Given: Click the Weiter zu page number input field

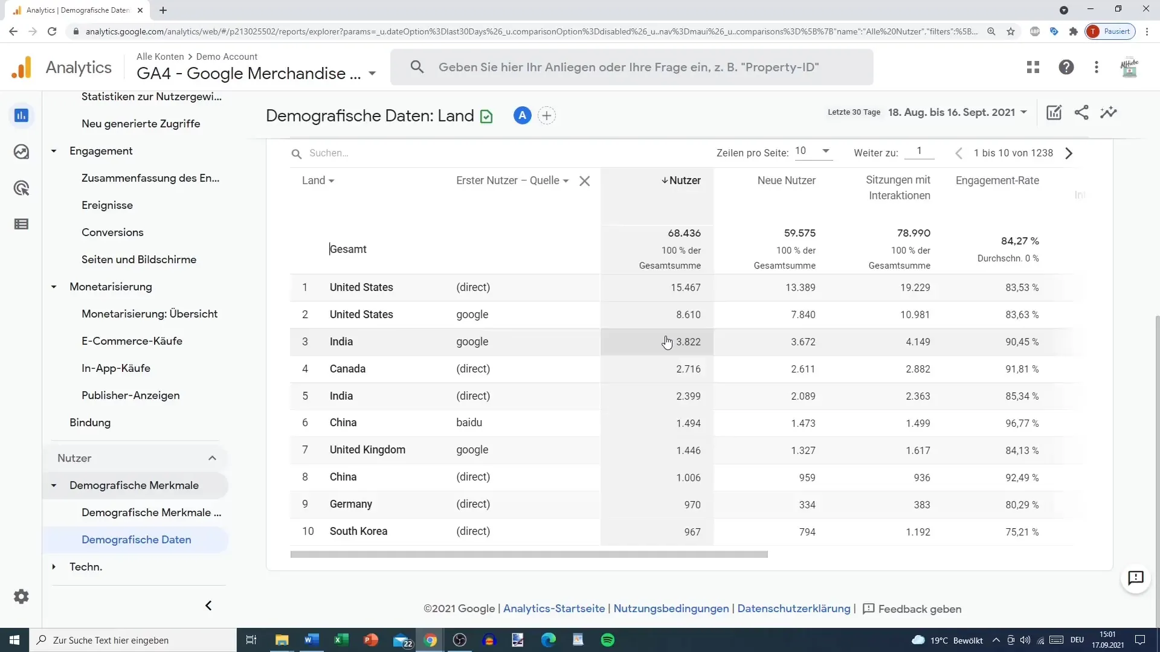Looking at the screenshot, I should [918, 153].
